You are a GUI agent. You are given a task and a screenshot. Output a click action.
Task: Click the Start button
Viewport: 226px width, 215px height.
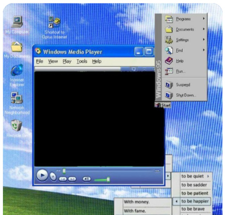tap(163, 105)
